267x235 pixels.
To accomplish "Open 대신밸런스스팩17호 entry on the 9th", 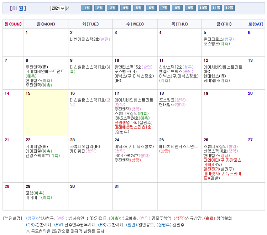I will coord(90,69).
